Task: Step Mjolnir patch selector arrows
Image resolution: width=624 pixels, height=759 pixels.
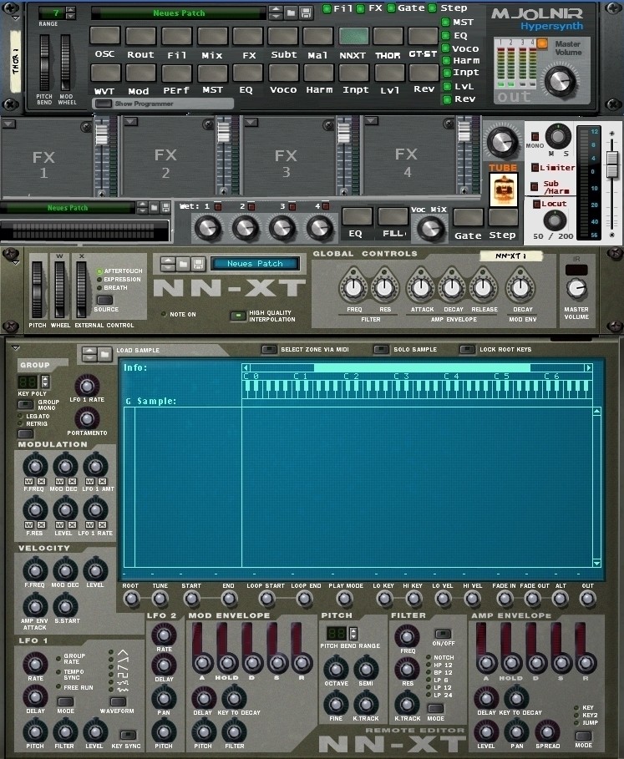Action: point(276,13)
